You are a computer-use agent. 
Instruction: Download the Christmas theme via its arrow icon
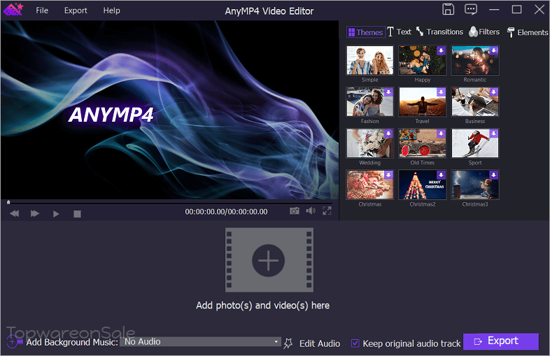click(x=388, y=175)
